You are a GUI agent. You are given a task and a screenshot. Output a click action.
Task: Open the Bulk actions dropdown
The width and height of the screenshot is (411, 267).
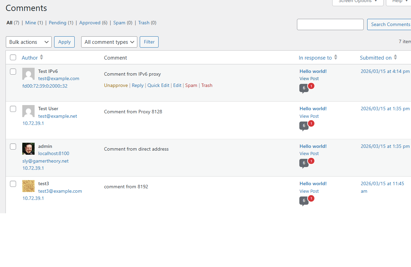tap(28, 42)
